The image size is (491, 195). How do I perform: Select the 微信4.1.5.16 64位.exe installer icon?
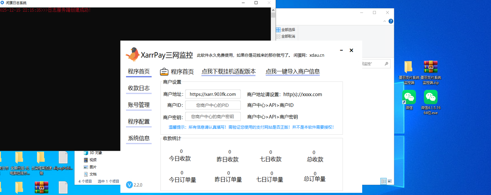[431, 97]
